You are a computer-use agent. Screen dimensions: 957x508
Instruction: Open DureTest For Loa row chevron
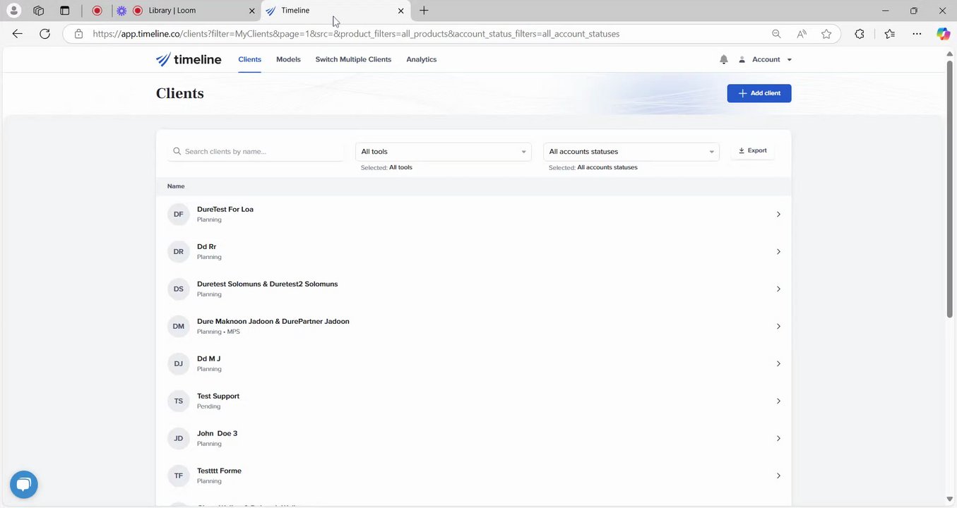778,214
